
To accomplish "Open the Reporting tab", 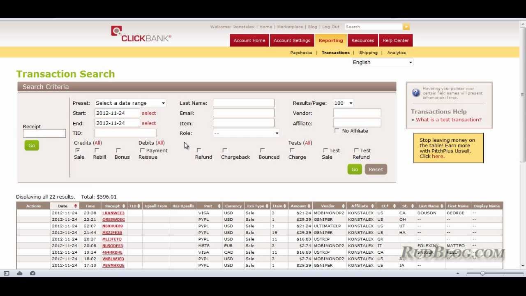I will (x=331, y=40).
